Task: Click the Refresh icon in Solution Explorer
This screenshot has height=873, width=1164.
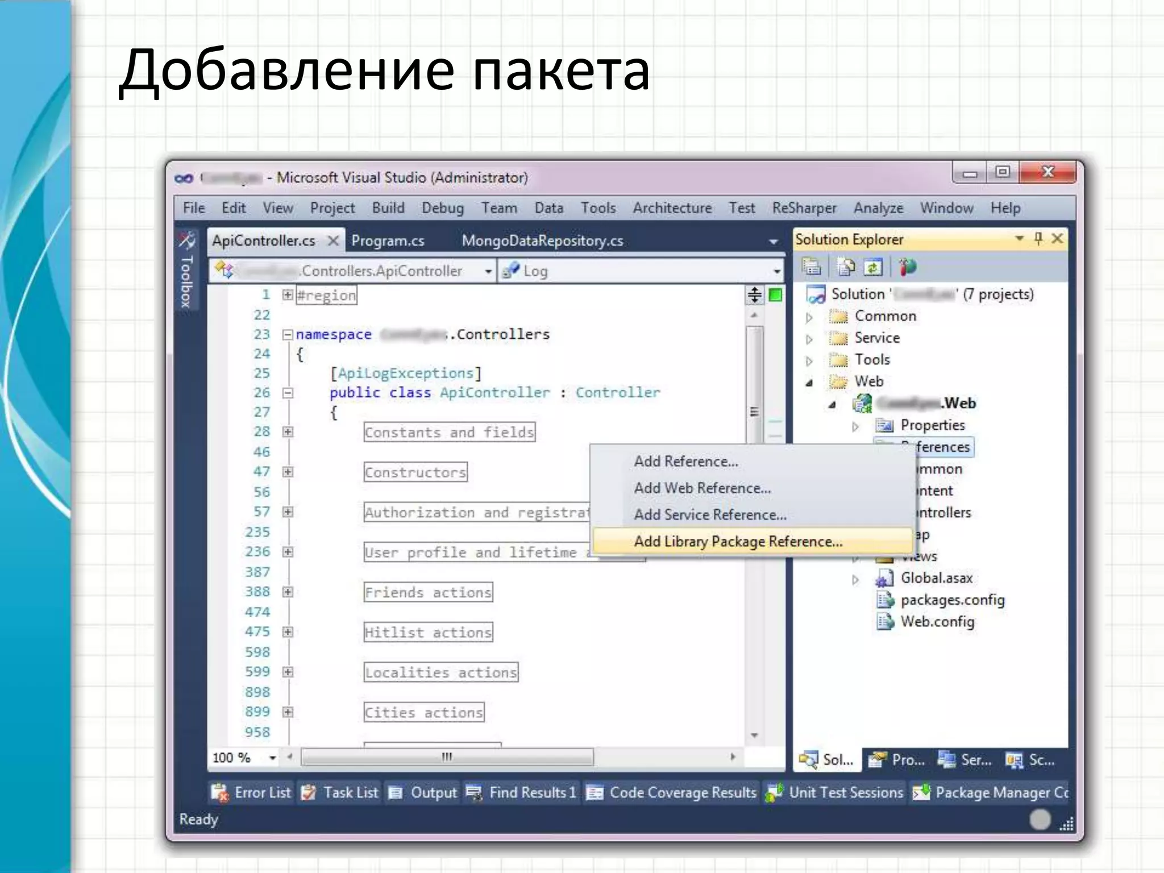Action: click(x=873, y=267)
